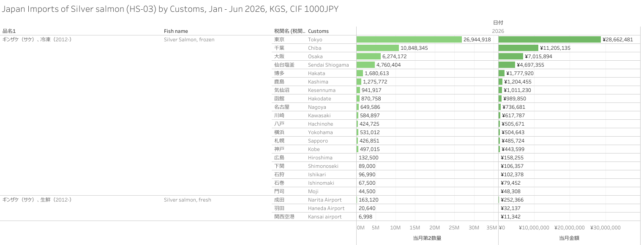
Task: Select the Hiroshima customs label
Action: click(x=320, y=158)
